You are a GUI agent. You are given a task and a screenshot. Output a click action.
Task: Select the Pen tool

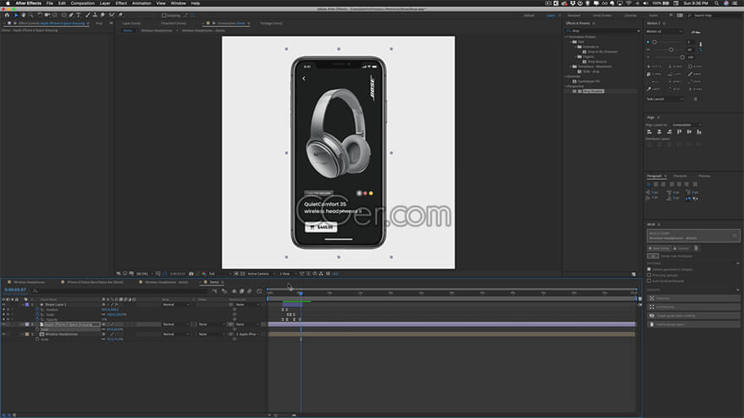[71, 15]
